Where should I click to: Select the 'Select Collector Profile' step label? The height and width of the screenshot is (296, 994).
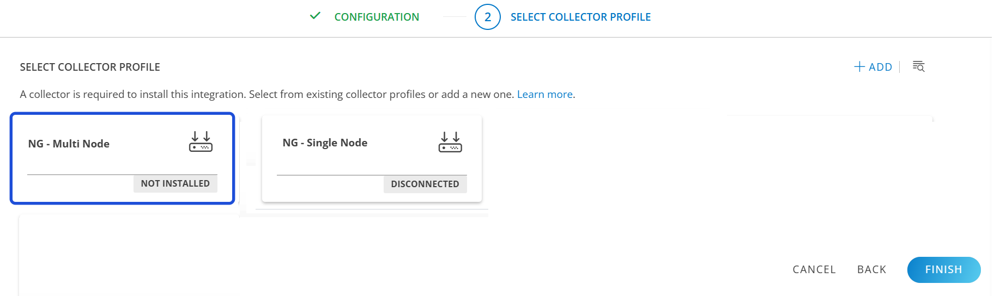580,17
